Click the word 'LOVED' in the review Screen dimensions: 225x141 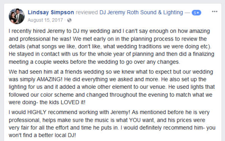pyautogui.click(x=70, y=102)
